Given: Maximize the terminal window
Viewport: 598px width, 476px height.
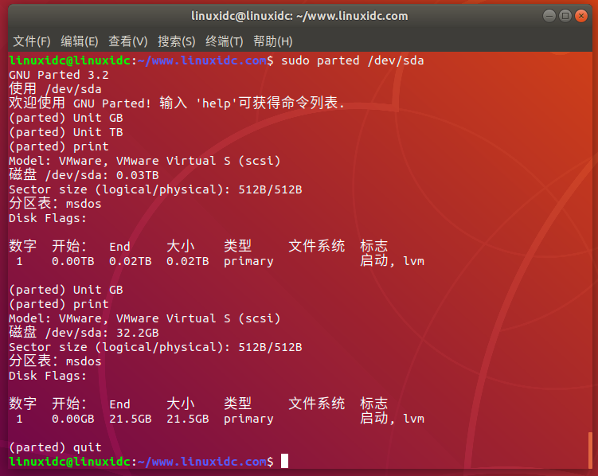Looking at the screenshot, I should click(565, 16).
